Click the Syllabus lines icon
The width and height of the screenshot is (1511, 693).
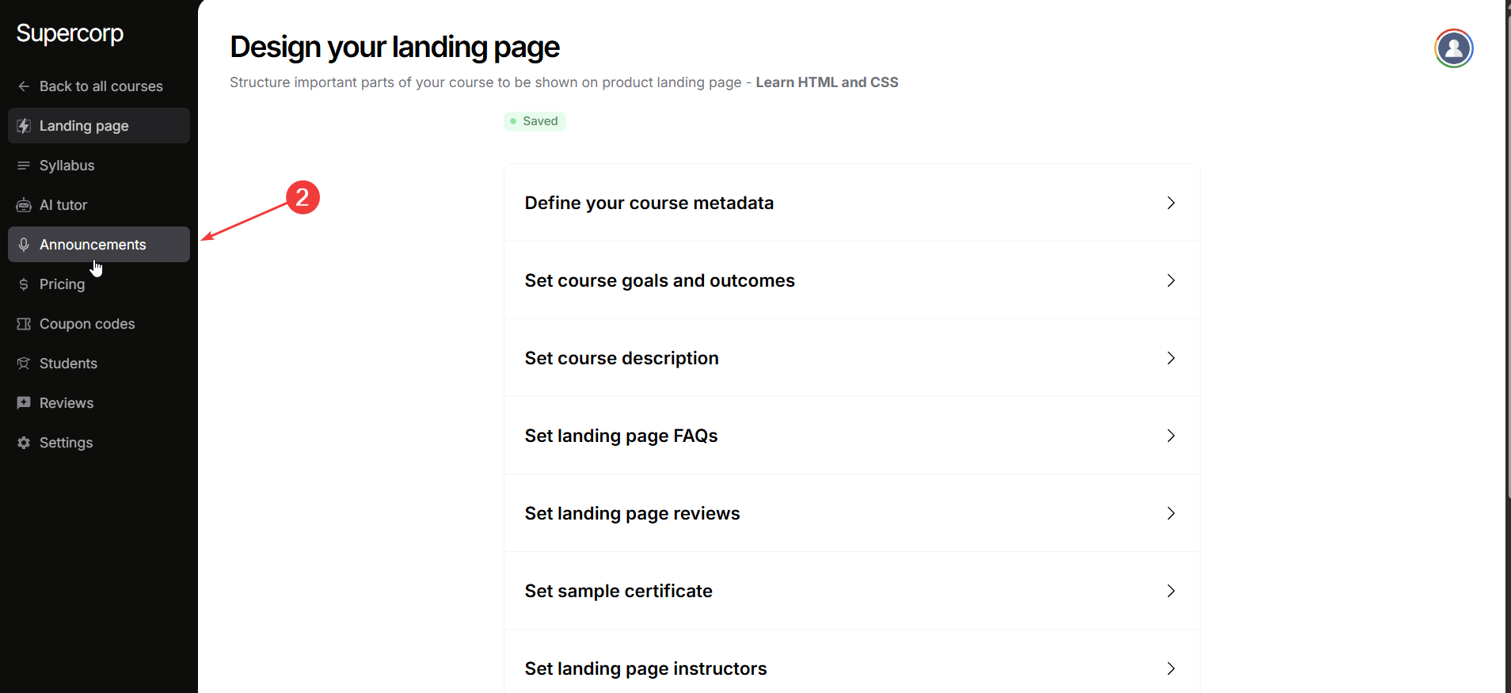click(x=24, y=166)
